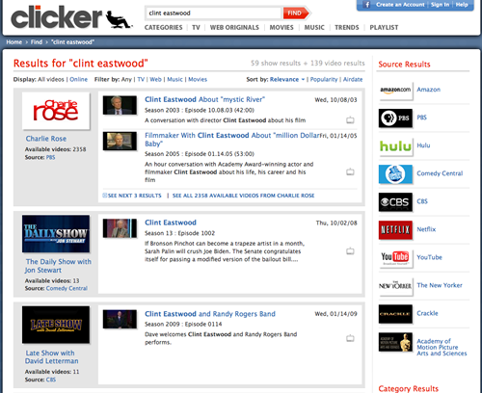
Task: Open the YouTube source logo
Action: (395, 258)
